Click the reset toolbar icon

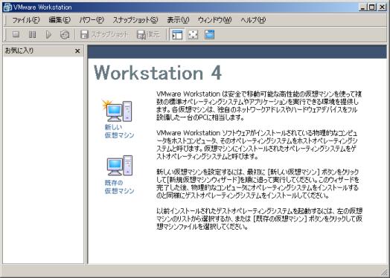pyautogui.click(x=65, y=34)
